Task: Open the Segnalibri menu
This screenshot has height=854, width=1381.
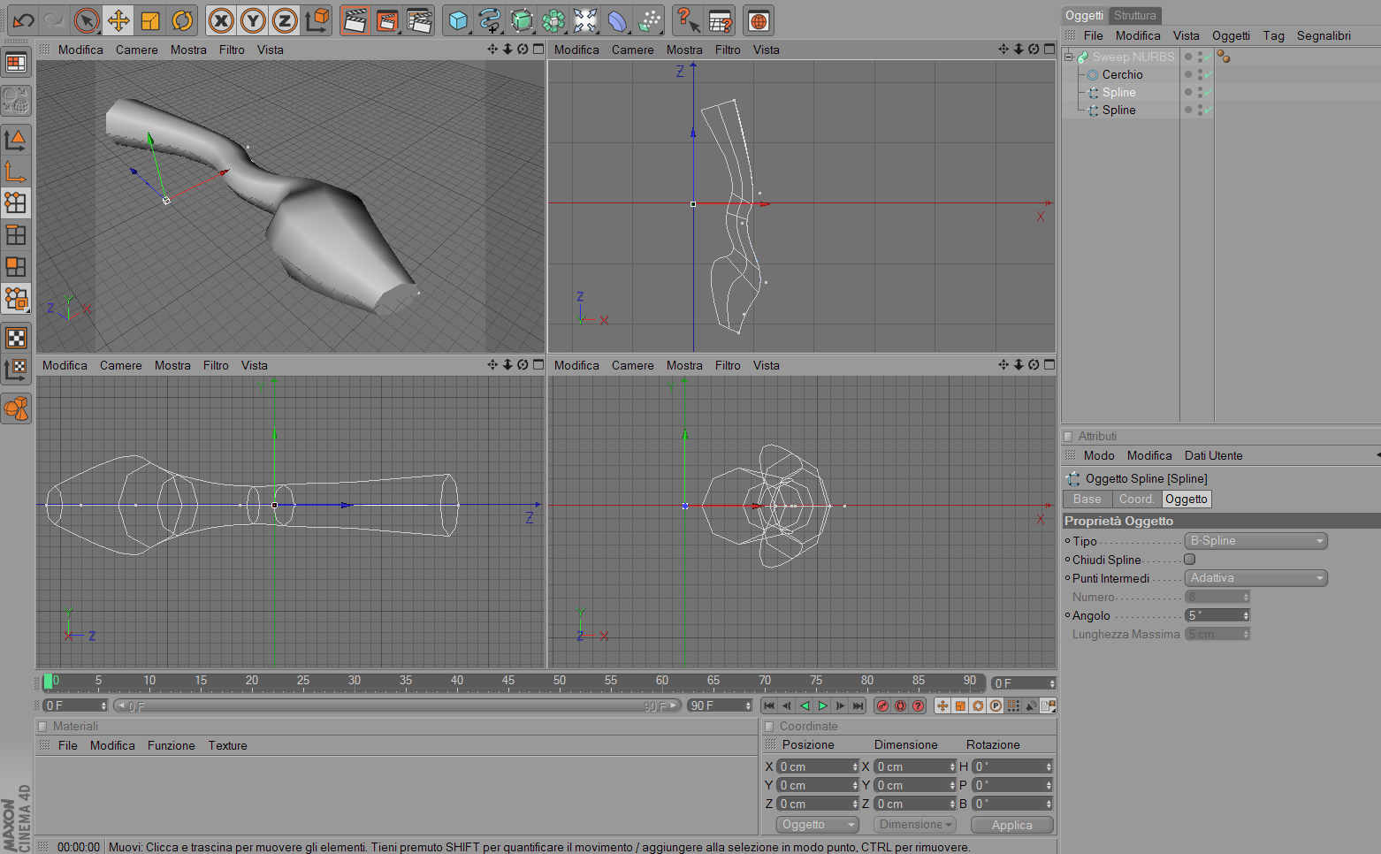Action: (1324, 35)
